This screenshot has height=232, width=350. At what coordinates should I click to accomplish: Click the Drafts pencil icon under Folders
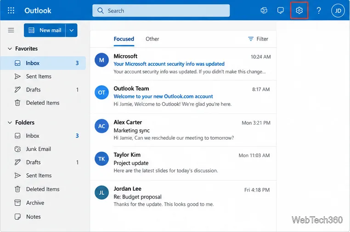tap(17, 162)
